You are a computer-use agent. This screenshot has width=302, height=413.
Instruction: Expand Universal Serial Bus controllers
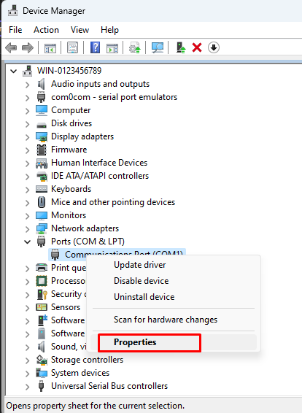tap(27, 387)
